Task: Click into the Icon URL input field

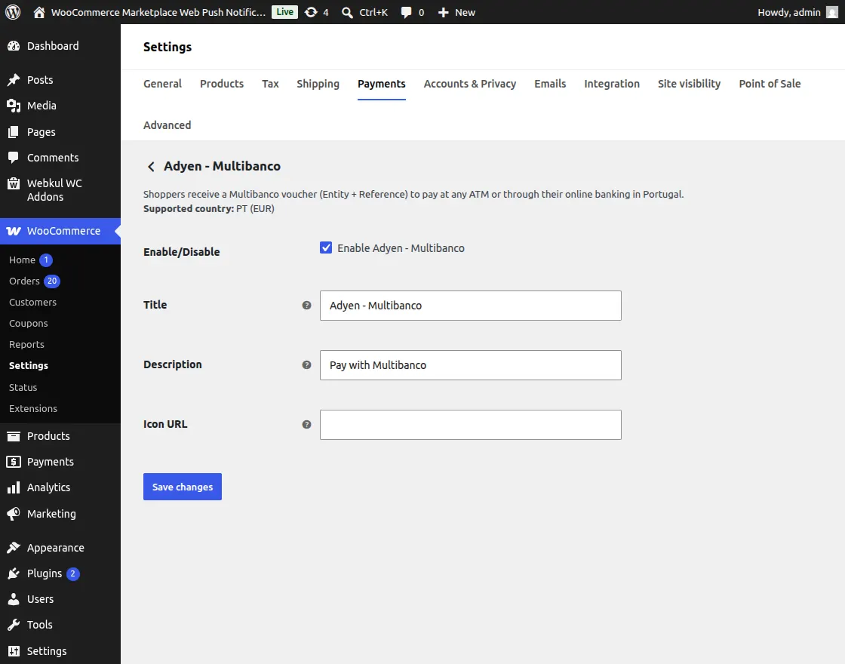Action: 471,425
